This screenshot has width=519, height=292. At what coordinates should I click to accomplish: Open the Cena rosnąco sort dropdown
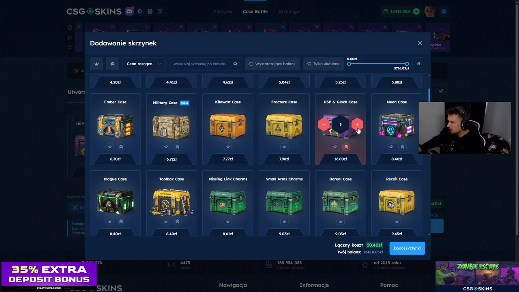[144, 64]
